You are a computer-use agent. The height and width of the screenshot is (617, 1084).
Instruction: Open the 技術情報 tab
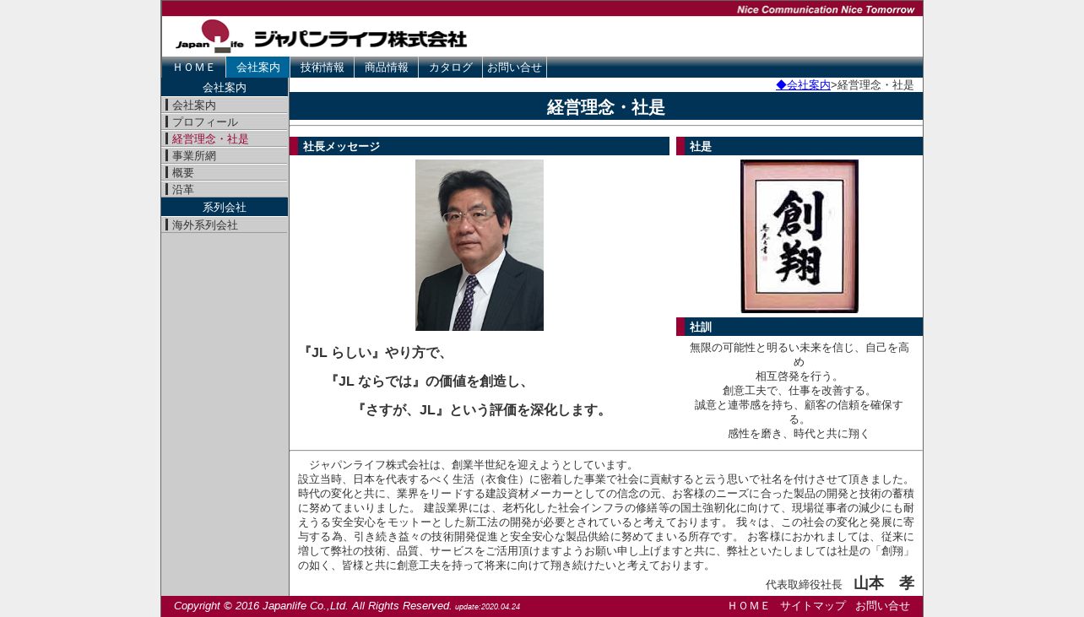[322, 68]
